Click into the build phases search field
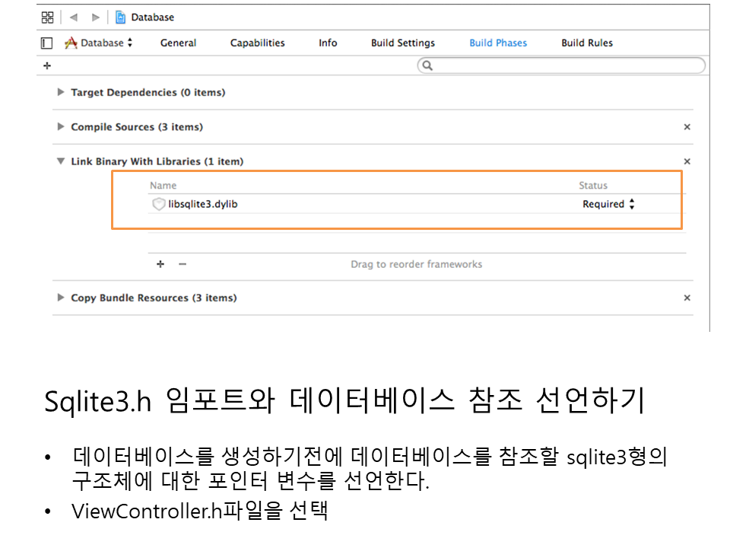The height and width of the screenshot is (548, 730). pos(563,66)
